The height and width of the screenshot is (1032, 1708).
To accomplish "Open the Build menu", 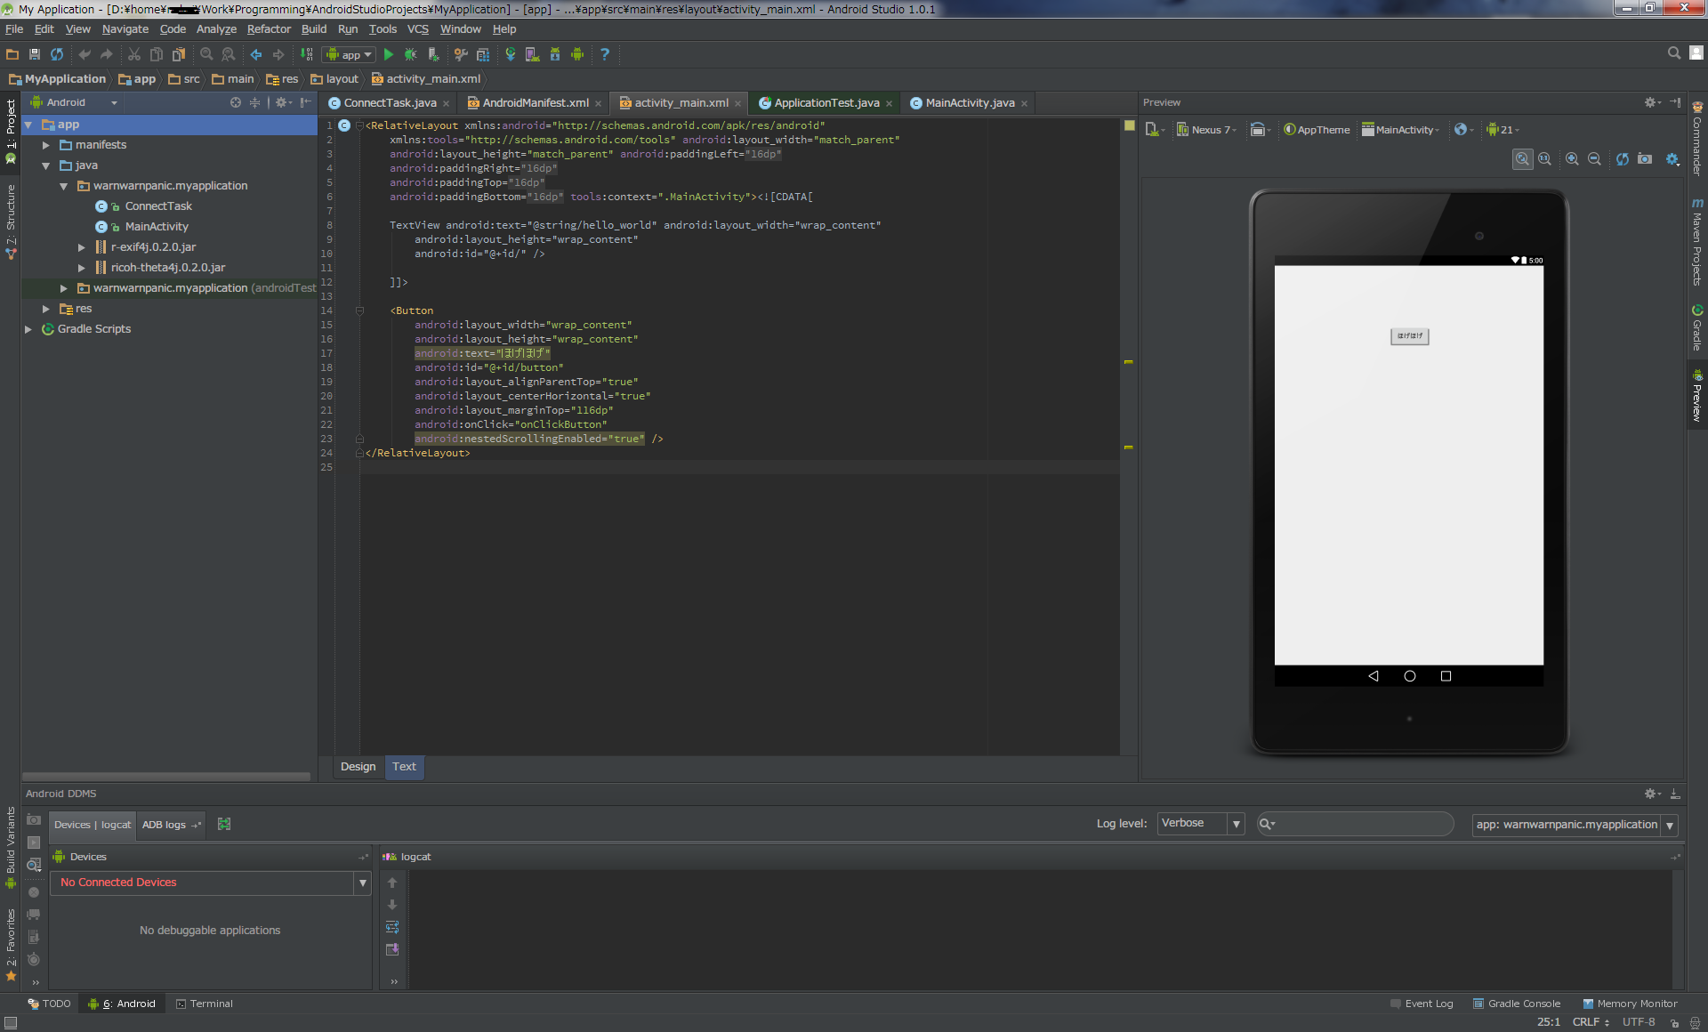I will pos(314,29).
